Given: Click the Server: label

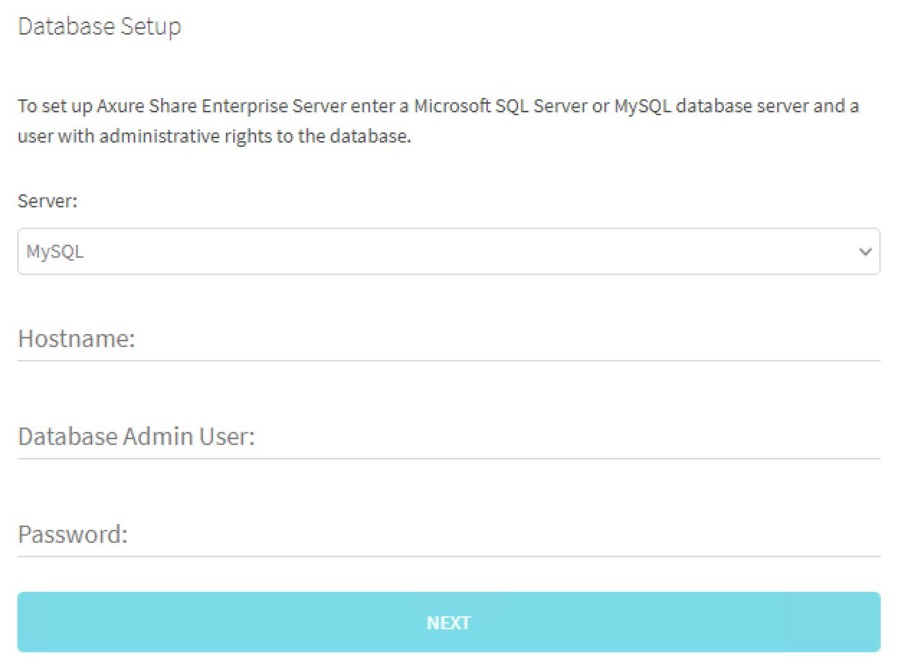Looking at the screenshot, I should [47, 200].
